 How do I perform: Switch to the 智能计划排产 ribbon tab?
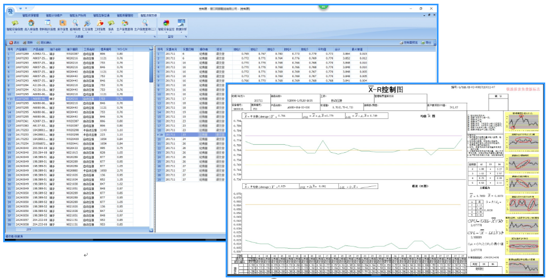(x=54, y=17)
